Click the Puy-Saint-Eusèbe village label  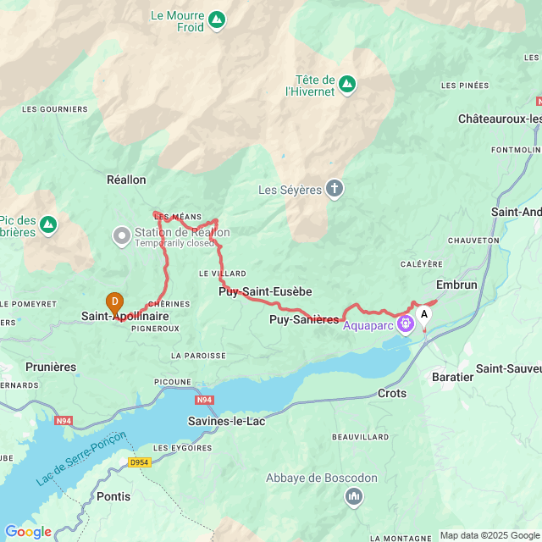point(265,291)
